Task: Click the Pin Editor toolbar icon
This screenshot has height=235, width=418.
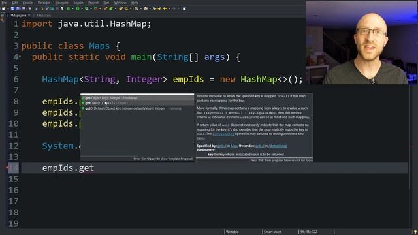Action: 184,8
